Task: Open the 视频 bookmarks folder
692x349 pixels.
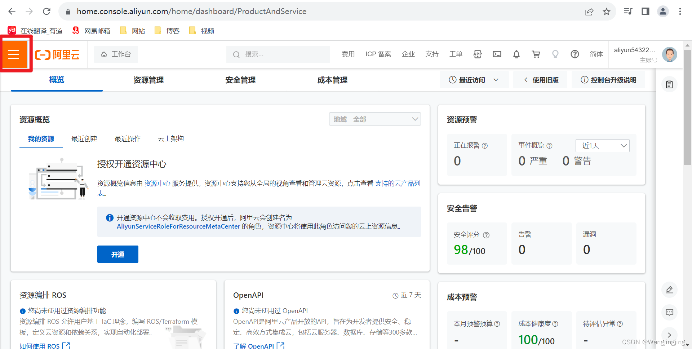Action: 201,31
